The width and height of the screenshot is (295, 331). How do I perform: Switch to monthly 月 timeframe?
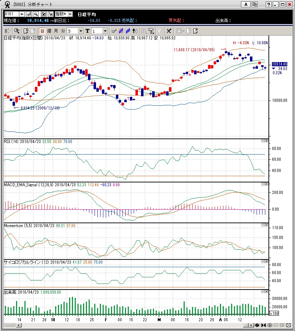pos(56,31)
